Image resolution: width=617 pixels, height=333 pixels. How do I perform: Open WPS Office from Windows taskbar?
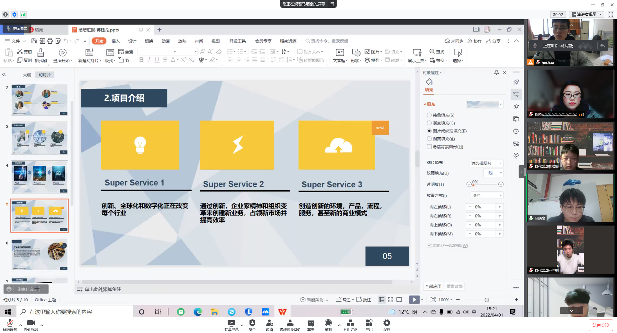282,312
